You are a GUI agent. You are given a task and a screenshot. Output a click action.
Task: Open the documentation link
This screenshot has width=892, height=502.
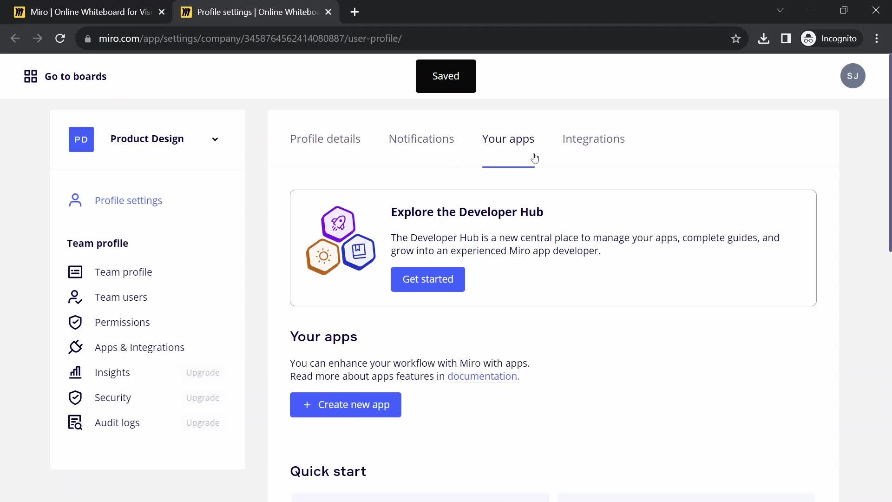click(483, 376)
